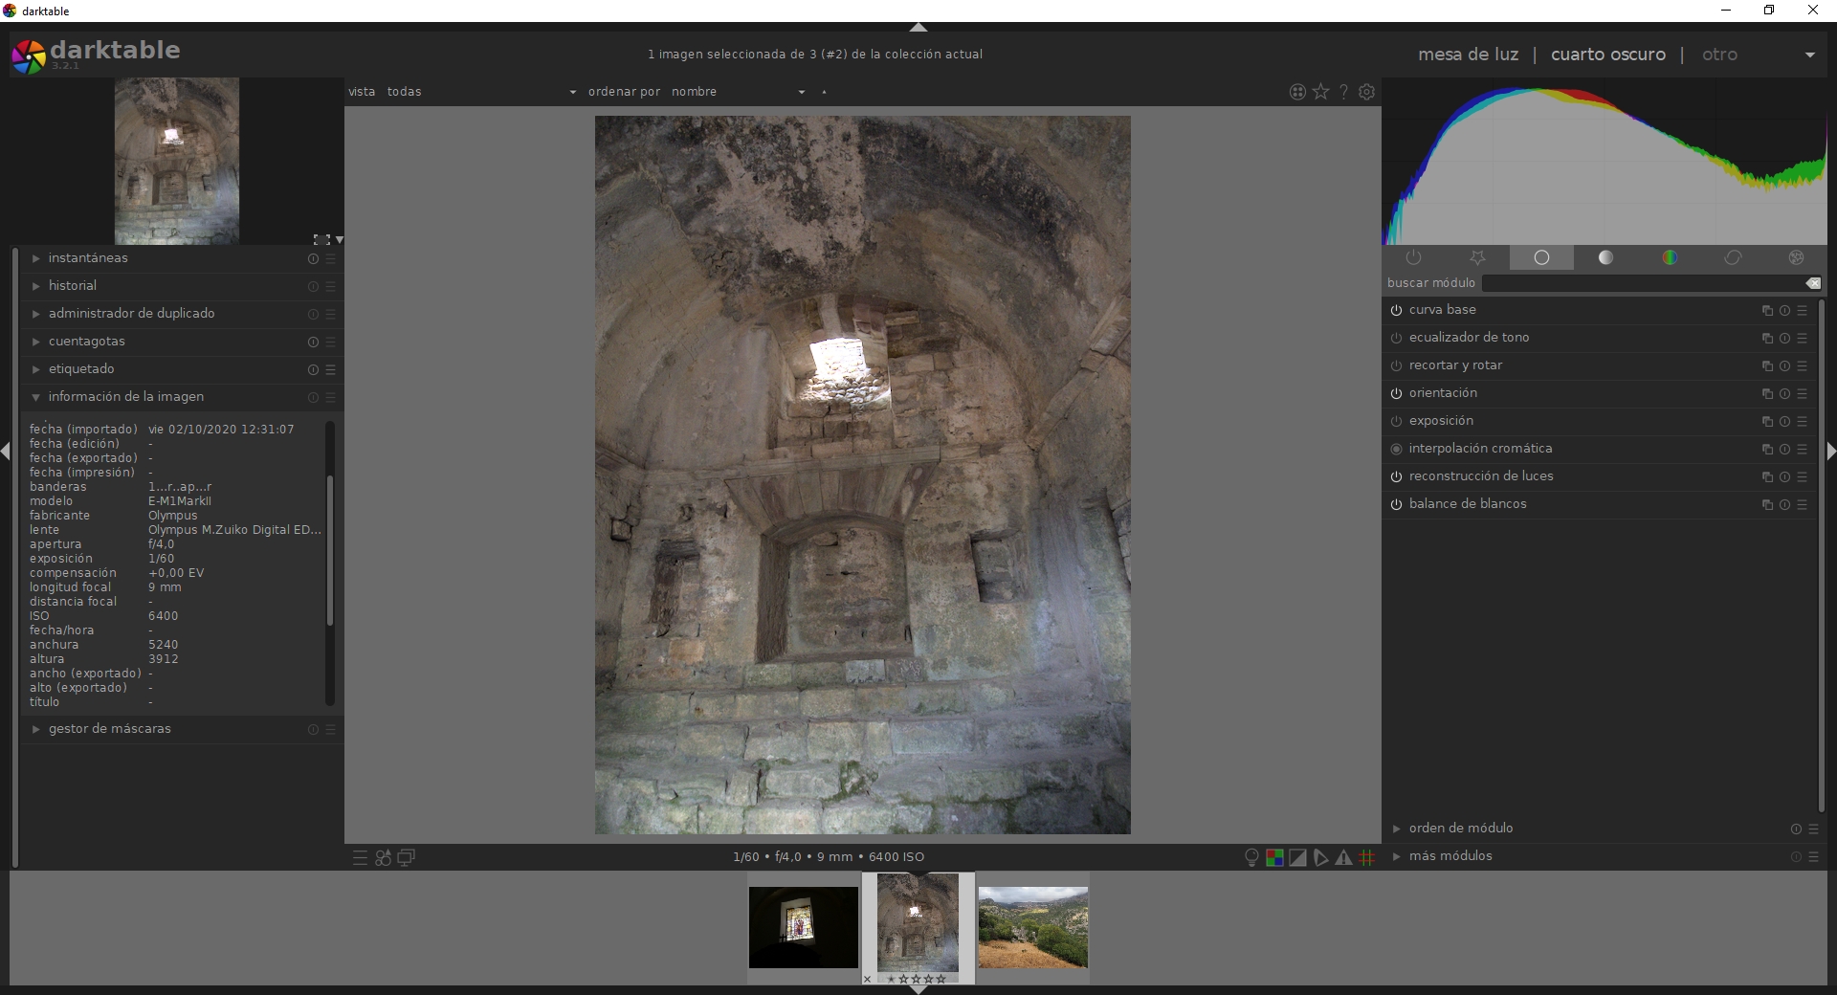
Task: Select tone modules group tab
Action: click(1605, 257)
